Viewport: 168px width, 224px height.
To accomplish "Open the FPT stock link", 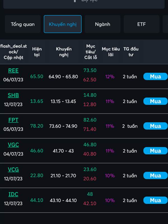I will [13, 120].
